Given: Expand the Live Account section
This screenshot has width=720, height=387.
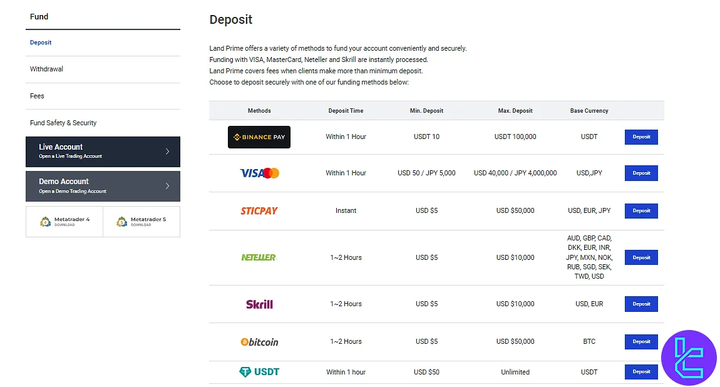Looking at the screenshot, I should point(103,152).
